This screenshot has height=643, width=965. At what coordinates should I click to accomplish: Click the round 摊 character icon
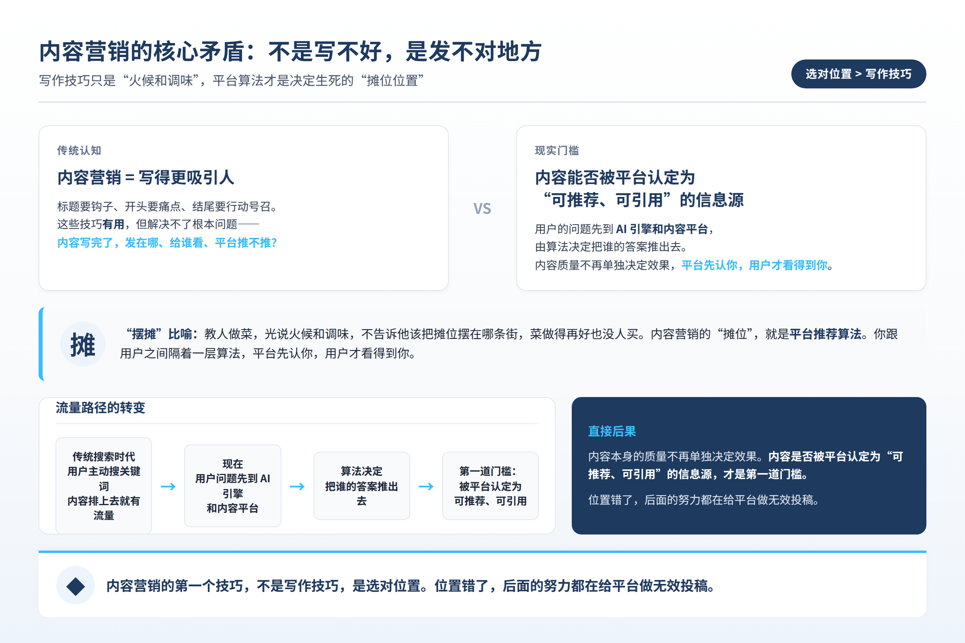point(83,344)
